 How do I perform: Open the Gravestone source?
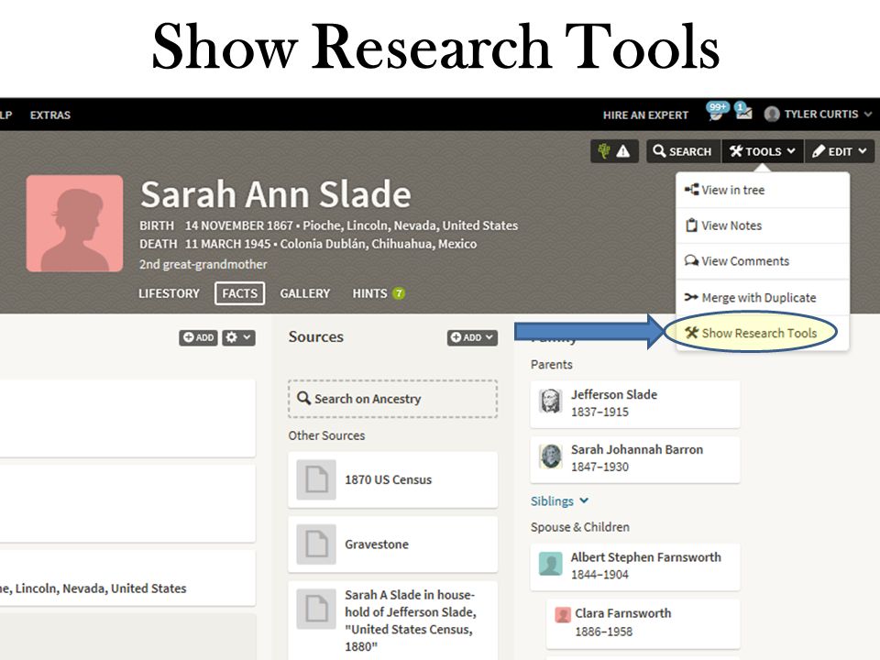tap(393, 544)
